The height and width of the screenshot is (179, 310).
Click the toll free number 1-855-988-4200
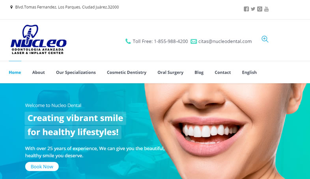171,41
